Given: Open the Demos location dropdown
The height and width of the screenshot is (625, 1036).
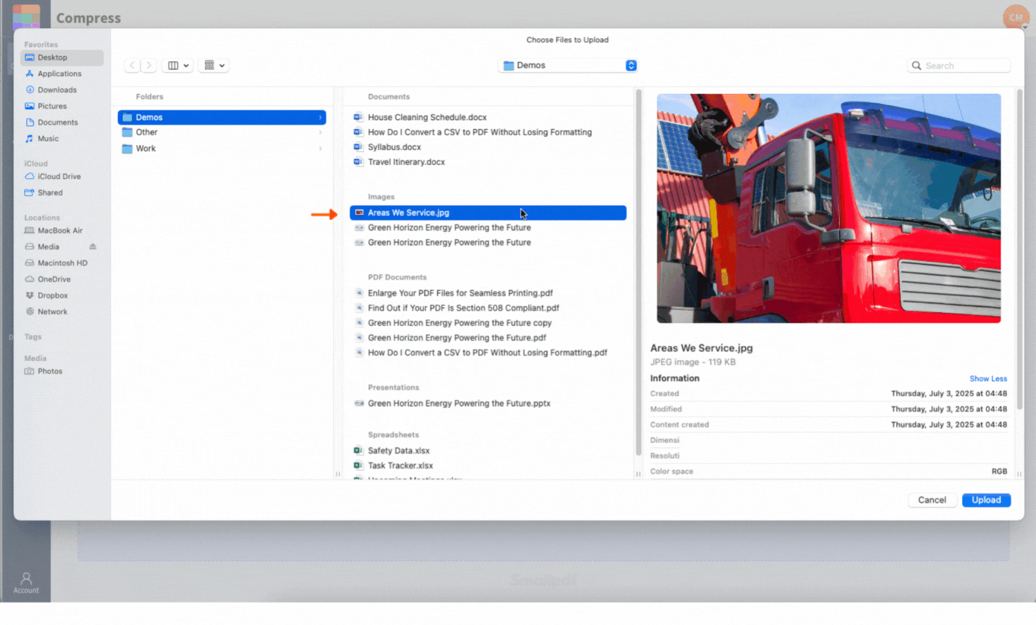Looking at the screenshot, I should click(x=567, y=65).
